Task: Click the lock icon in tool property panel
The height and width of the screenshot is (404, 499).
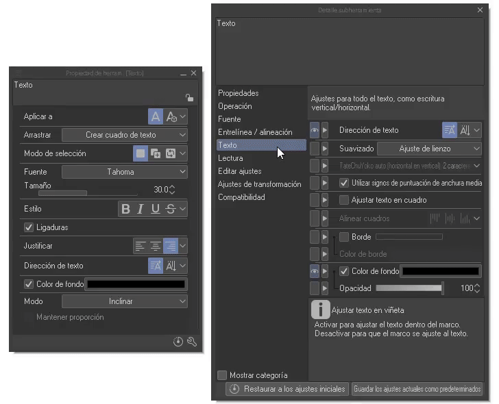Action: 190,98
